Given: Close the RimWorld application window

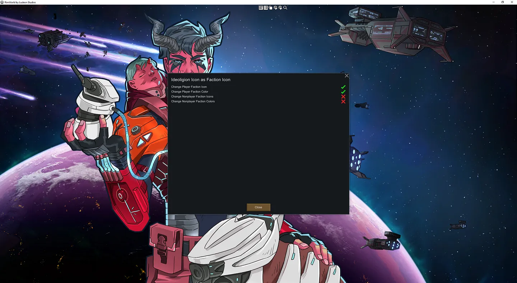Looking at the screenshot, I should click(512, 2).
